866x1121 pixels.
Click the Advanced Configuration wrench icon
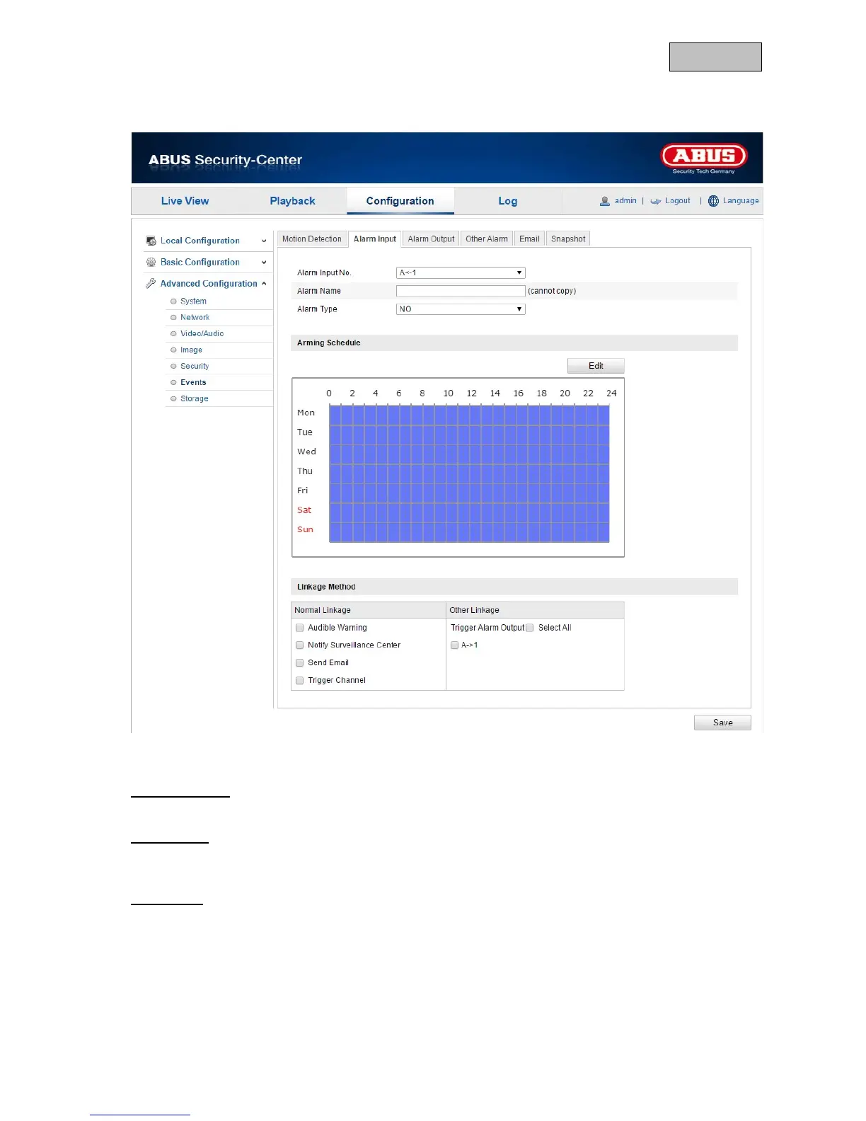tap(151, 283)
